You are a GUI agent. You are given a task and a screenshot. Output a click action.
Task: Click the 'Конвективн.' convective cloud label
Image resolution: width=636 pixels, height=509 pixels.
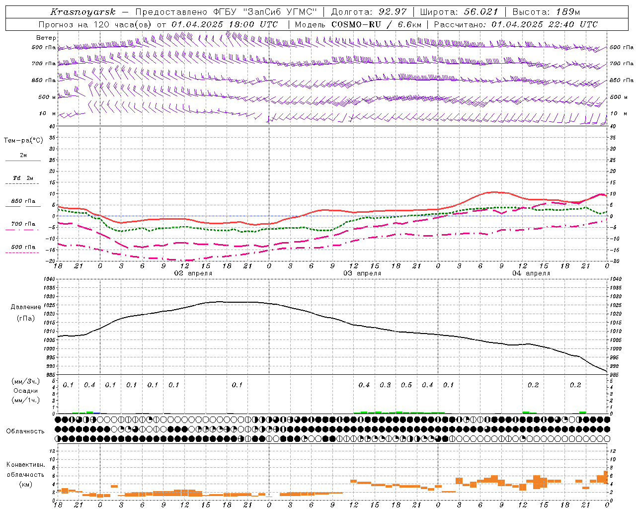[26, 465]
